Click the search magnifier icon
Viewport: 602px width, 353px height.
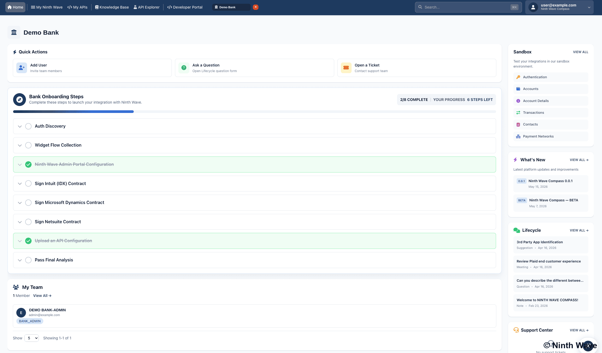[420, 7]
